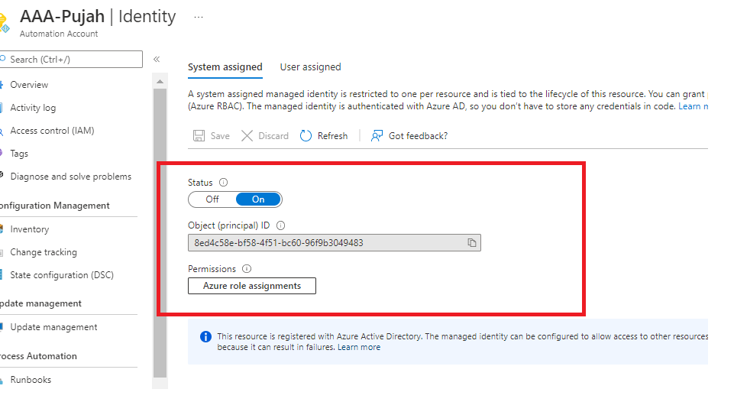The height and width of the screenshot is (402, 734).
Task: Click the Refresh button label
Action: pyautogui.click(x=333, y=136)
